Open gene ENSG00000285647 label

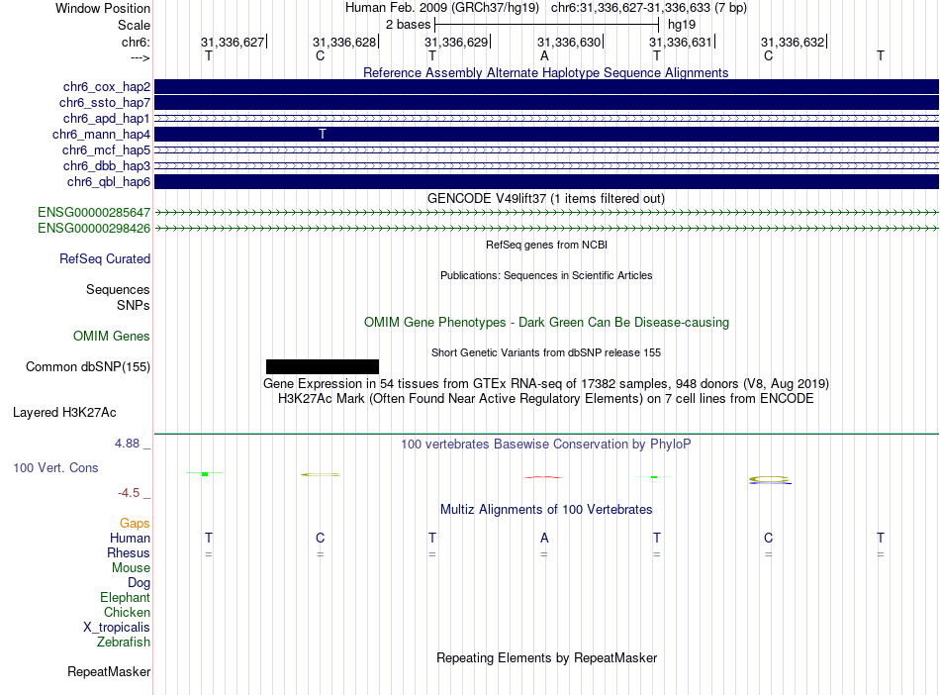pyautogui.click(x=94, y=212)
